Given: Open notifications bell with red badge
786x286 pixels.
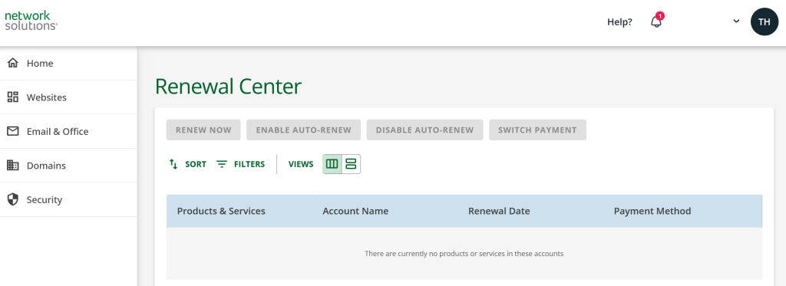Looking at the screenshot, I should (x=657, y=21).
